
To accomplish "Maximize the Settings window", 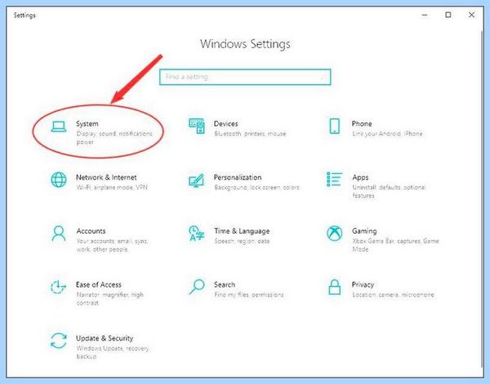I will tap(448, 15).
